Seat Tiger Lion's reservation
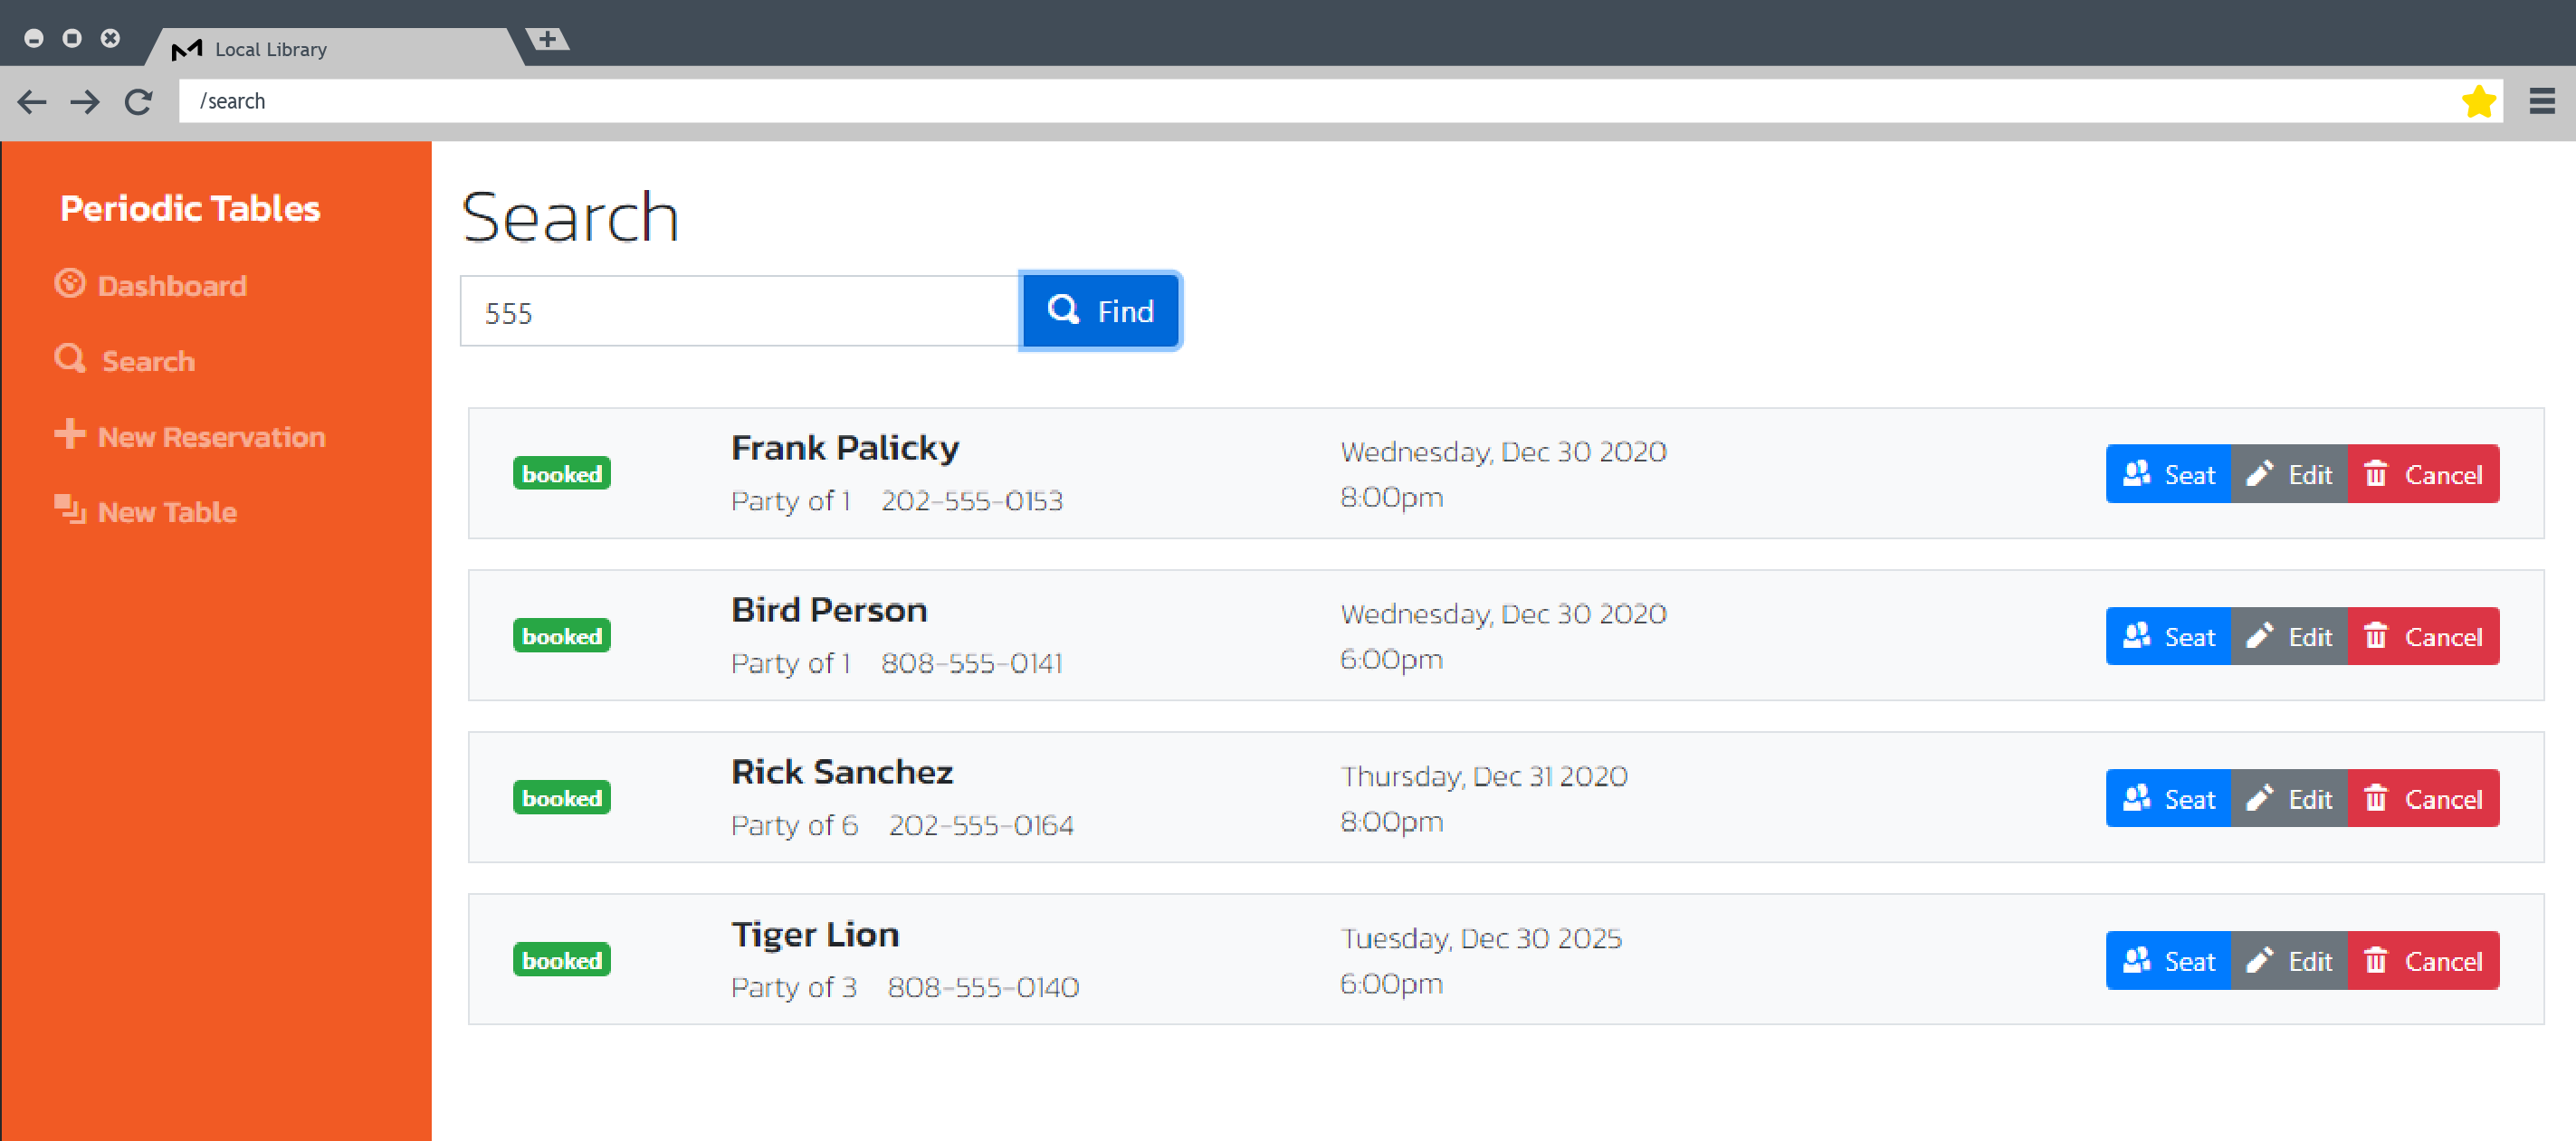Screen dimensions: 2576x1141 tap(2167, 960)
